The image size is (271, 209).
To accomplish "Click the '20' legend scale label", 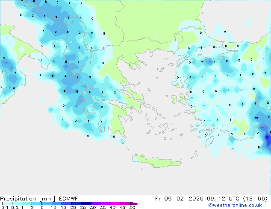I will pos(73,207).
